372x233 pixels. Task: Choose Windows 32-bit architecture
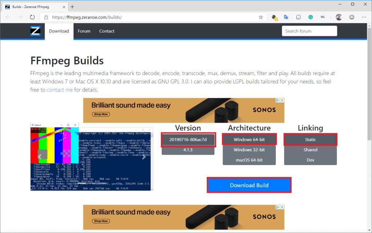[x=249, y=150]
